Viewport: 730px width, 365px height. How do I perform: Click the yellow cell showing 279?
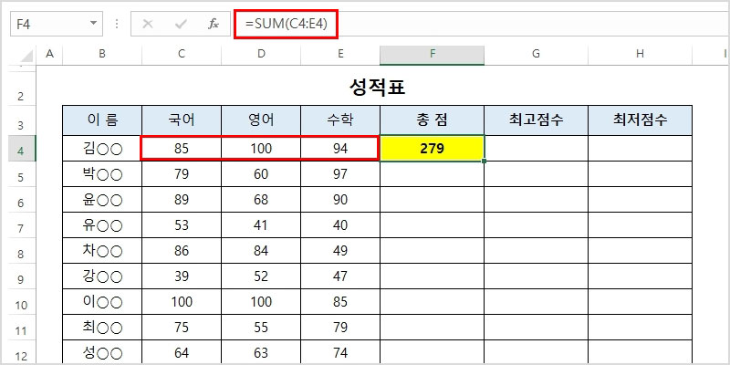pos(432,149)
